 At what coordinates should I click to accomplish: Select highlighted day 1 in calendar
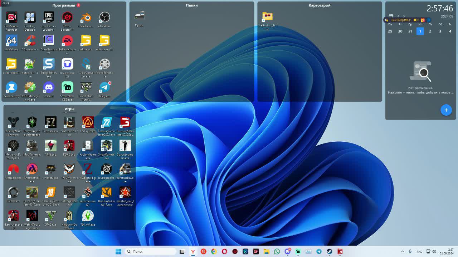[x=420, y=31]
